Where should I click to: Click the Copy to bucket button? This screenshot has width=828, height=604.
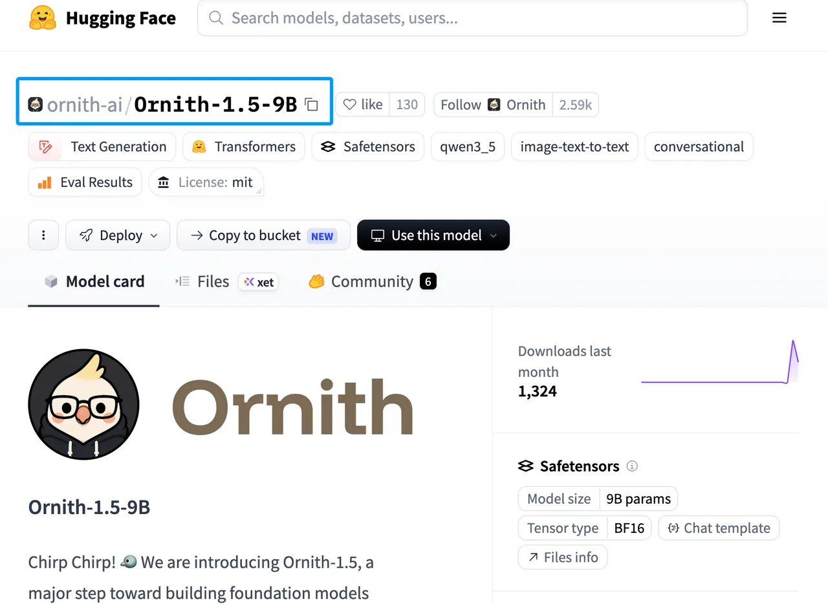coord(264,235)
